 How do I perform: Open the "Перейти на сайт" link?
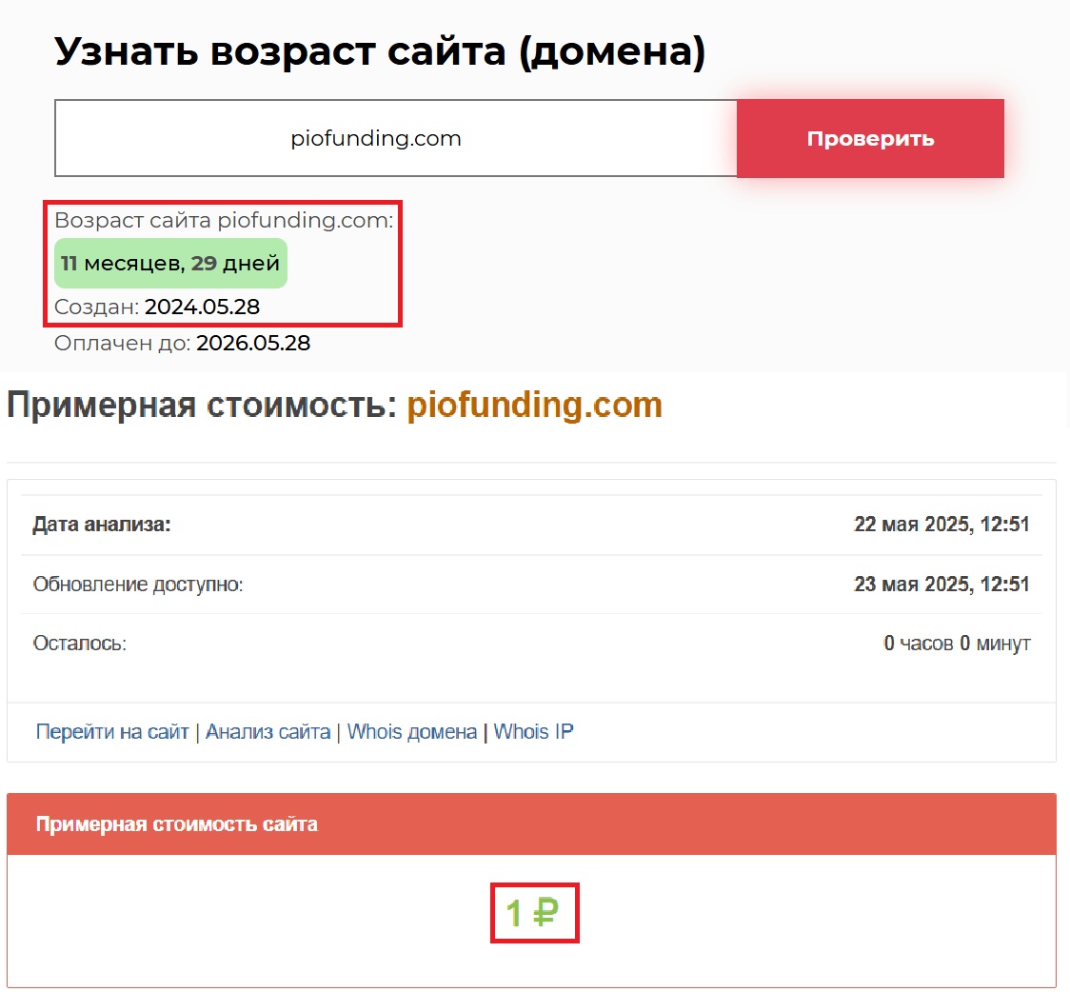tap(112, 732)
